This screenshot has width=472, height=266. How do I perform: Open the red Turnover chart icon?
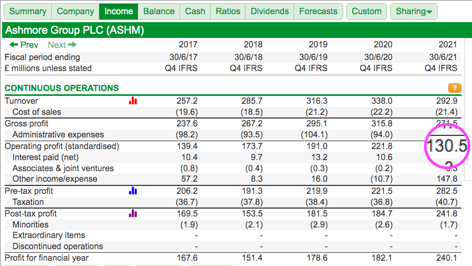tap(133, 101)
